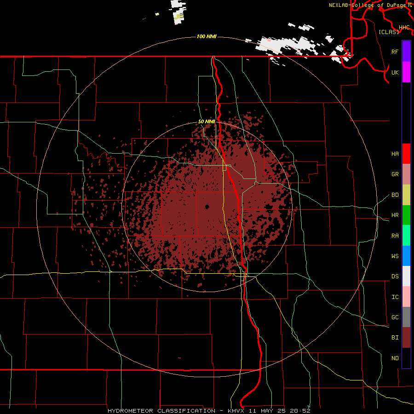Click the DS legend label

(x=395, y=276)
